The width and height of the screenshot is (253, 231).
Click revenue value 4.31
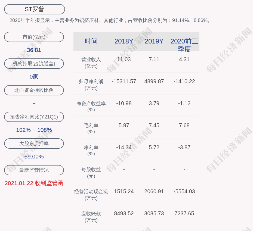184,59
